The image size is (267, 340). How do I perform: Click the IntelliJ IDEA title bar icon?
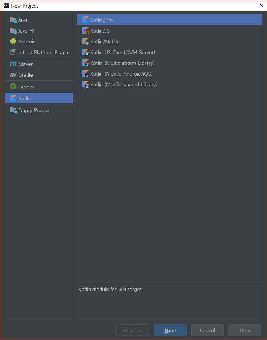(6, 5)
